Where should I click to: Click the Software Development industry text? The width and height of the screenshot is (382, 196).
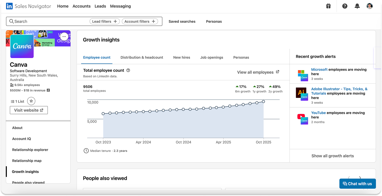click(28, 71)
